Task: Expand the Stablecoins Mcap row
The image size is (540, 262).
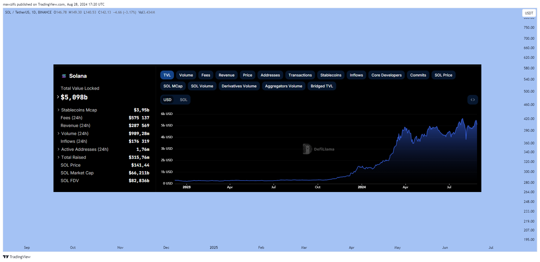Action: tap(59, 110)
